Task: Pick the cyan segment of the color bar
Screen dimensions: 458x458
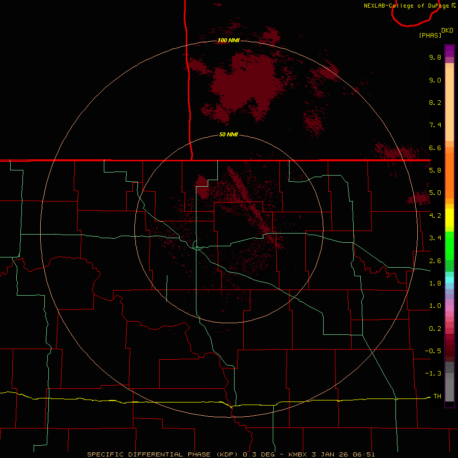Action: click(x=449, y=280)
